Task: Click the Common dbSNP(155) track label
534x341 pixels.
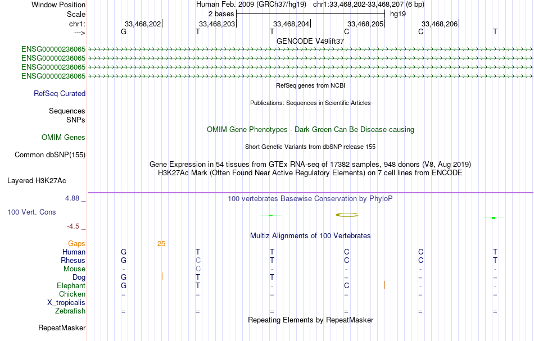Action: 49,154
